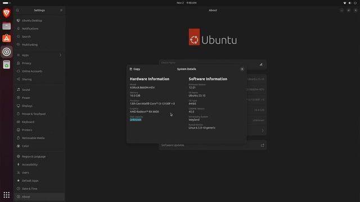Click 'Linux 6.5.0-10-generic' kernel value

click(x=202, y=128)
